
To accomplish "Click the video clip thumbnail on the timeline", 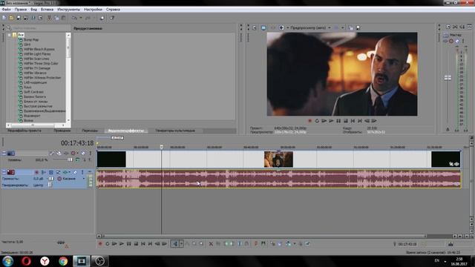I will (278, 159).
